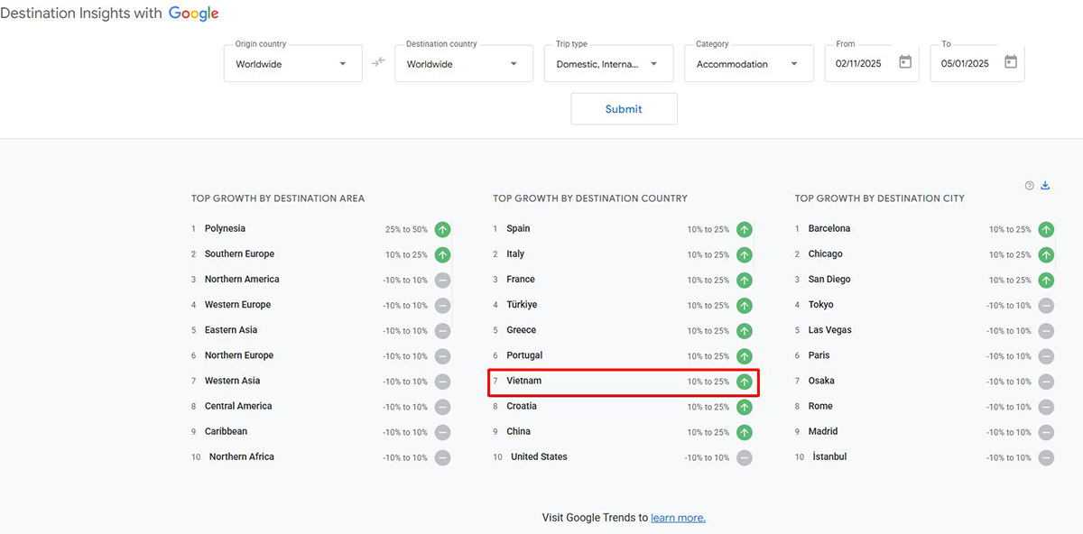Open the Destination country dropdown
The width and height of the screenshot is (1083, 534).
(463, 63)
